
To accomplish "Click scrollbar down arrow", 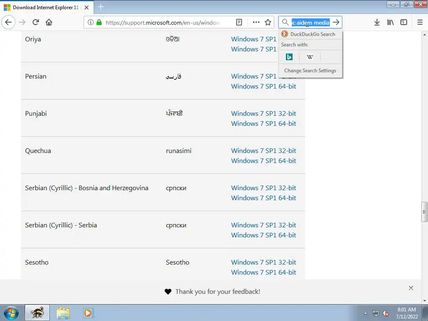I will (x=424, y=301).
